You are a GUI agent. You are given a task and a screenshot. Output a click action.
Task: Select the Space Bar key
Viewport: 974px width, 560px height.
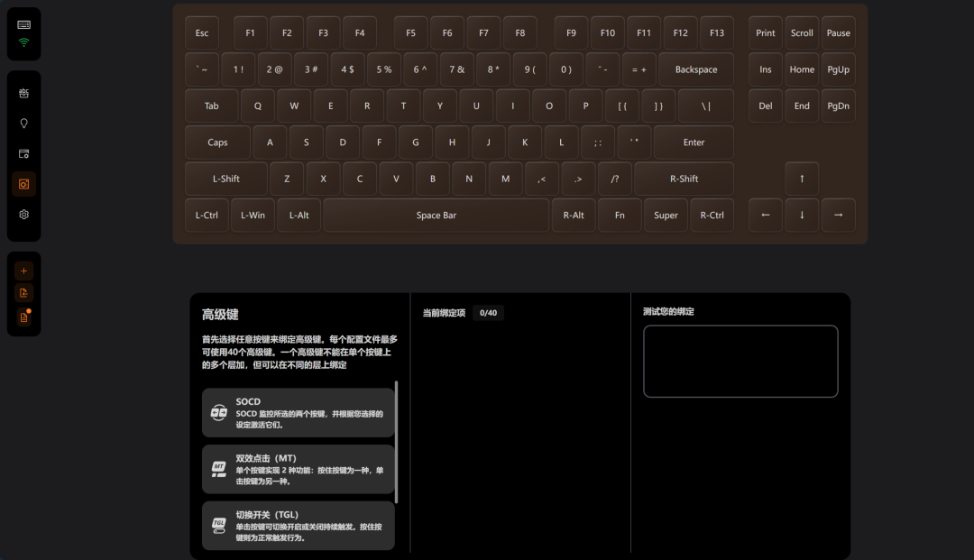(x=436, y=216)
